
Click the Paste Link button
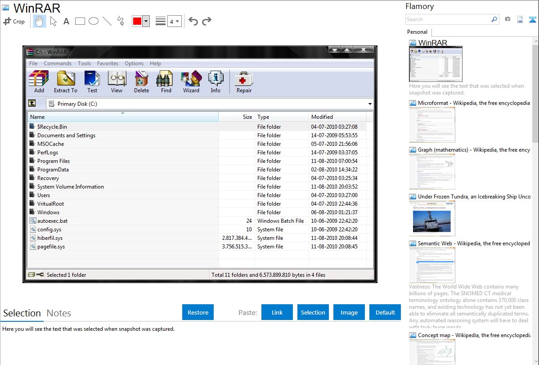277,312
